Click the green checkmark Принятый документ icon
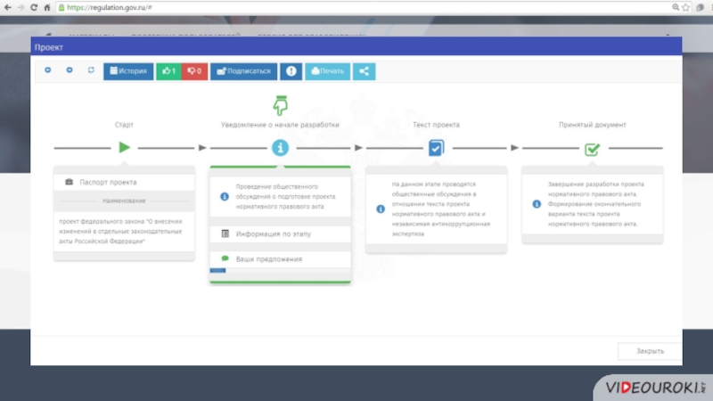The image size is (713, 401). pos(592,149)
